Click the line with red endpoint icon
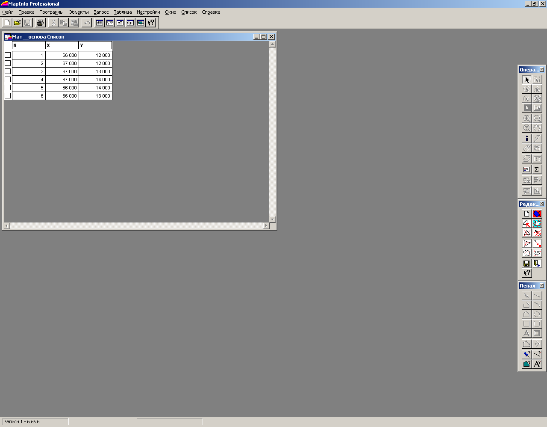 click(537, 243)
